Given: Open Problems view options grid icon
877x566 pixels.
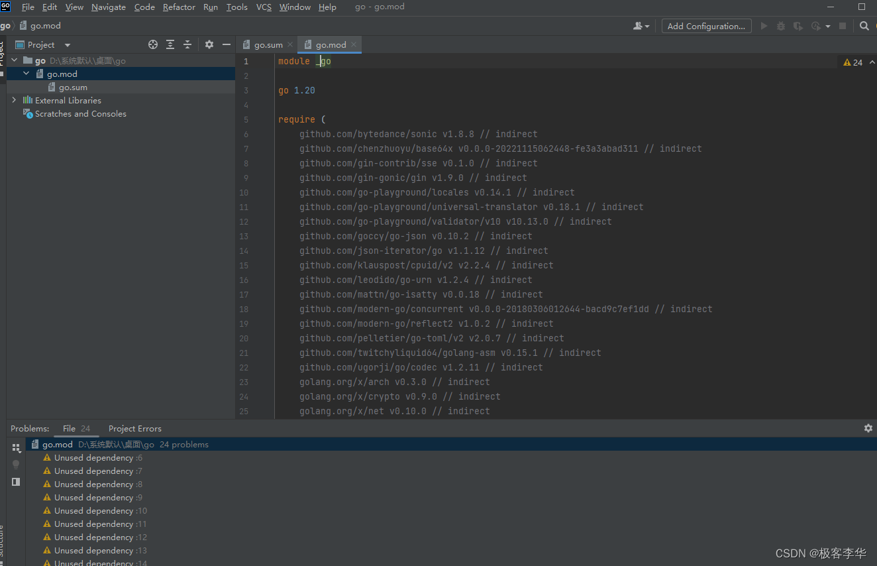Looking at the screenshot, I should [x=16, y=448].
